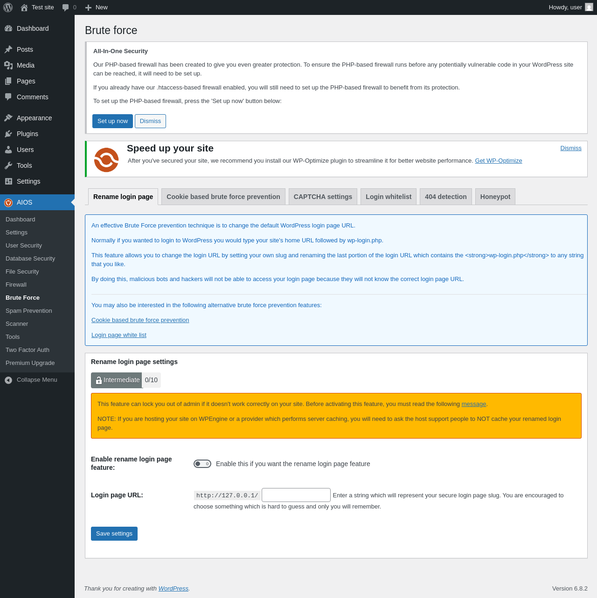Screen dimensions: 597x598
Task: Open Cookie based brute force prevention tab
Action: click(x=223, y=197)
